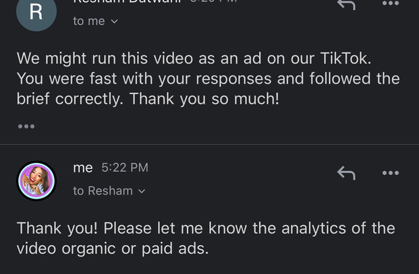Screen dimensions: 419x274
Task: Open my profile picture avatar
Action: (x=36, y=180)
